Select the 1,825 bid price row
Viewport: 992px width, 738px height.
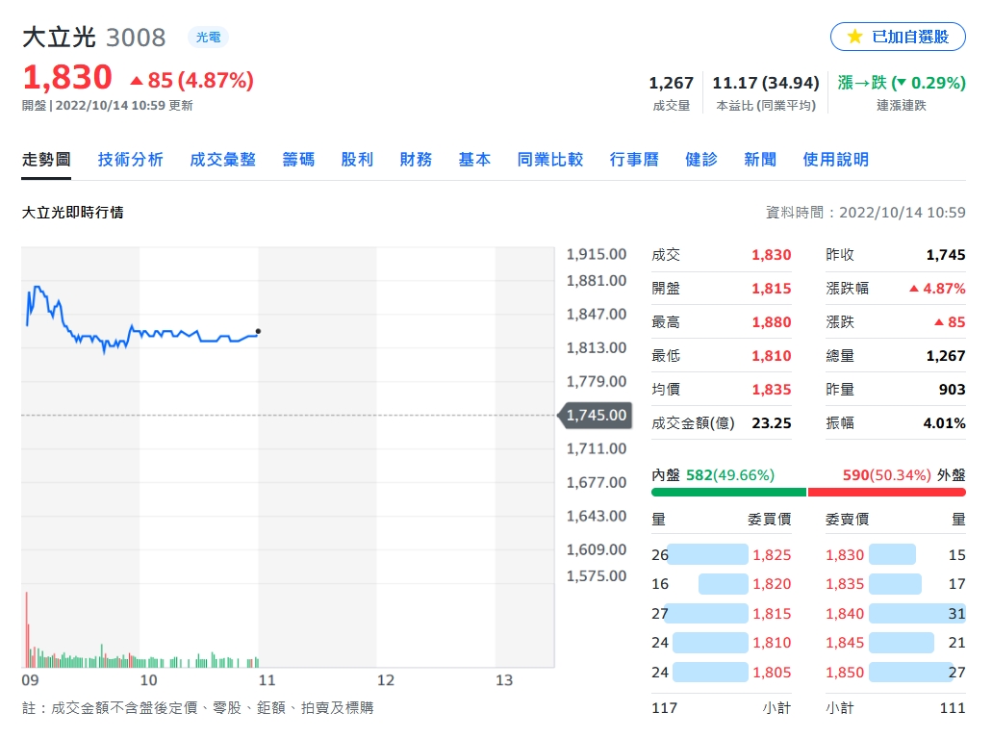(x=722, y=554)
